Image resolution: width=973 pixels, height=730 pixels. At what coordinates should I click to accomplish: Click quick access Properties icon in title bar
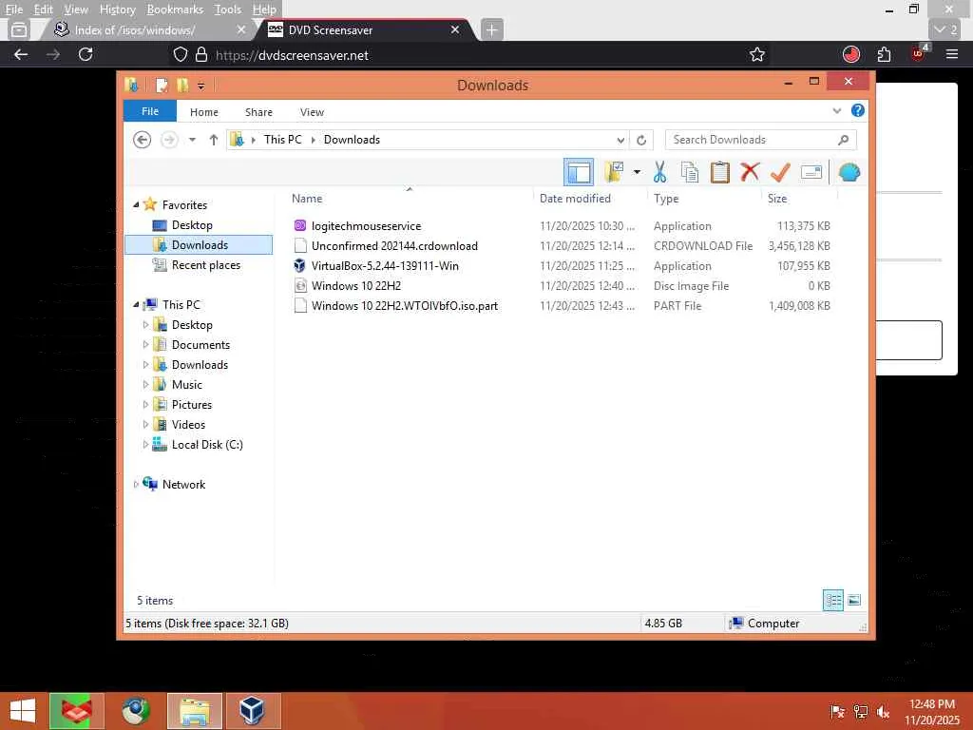pos(162,85)
